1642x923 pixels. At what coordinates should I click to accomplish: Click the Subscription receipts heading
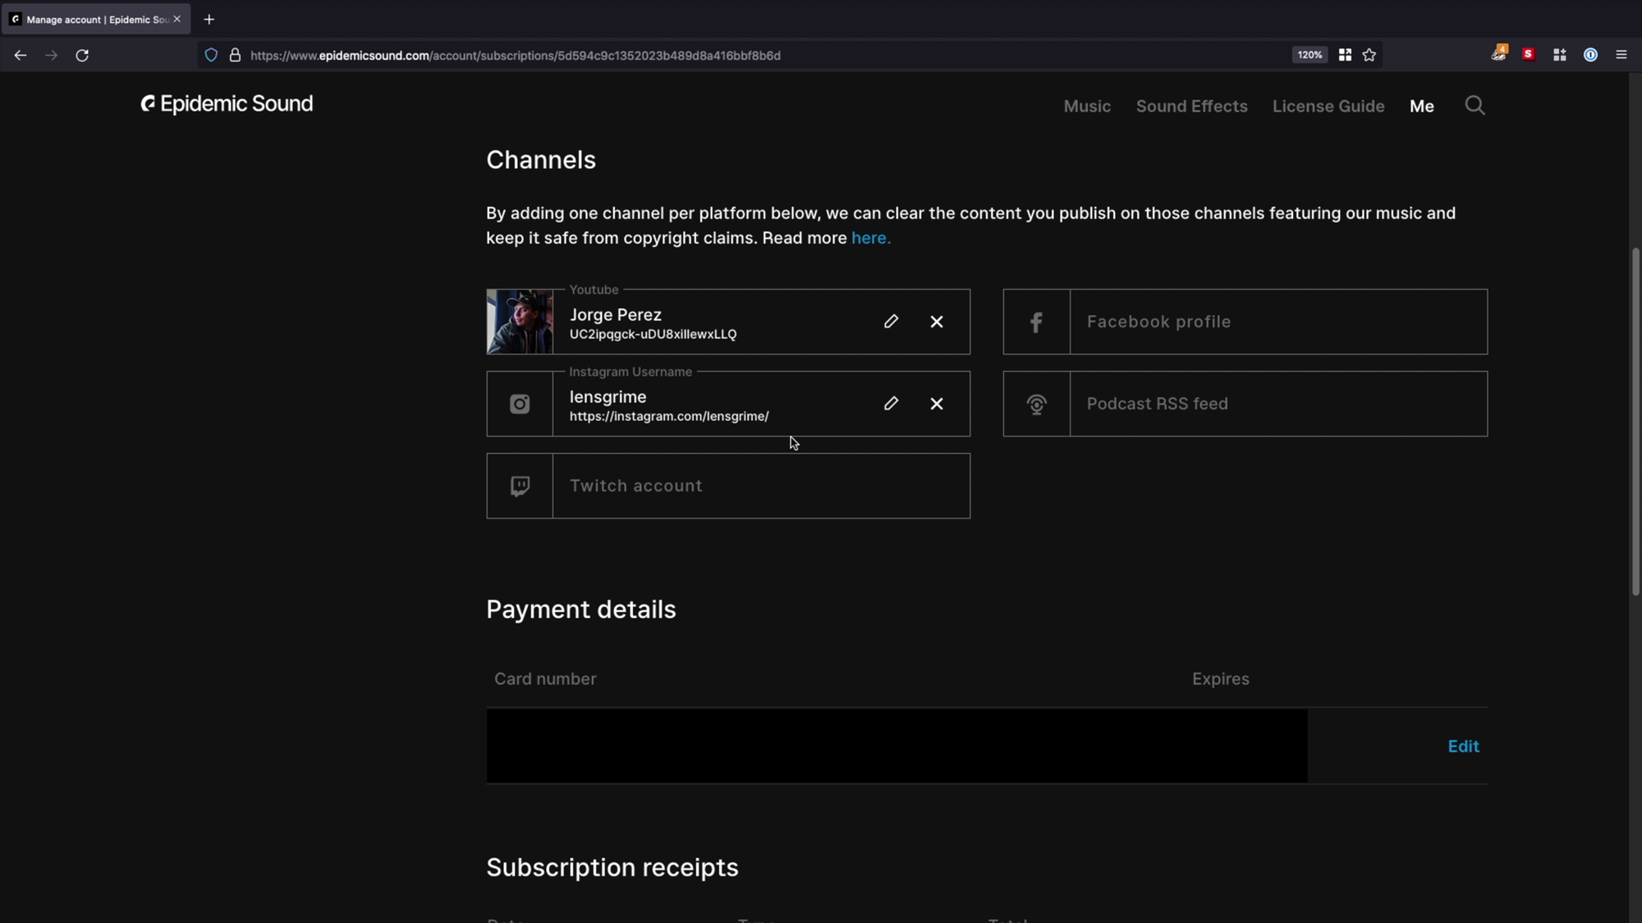[612, 867]
